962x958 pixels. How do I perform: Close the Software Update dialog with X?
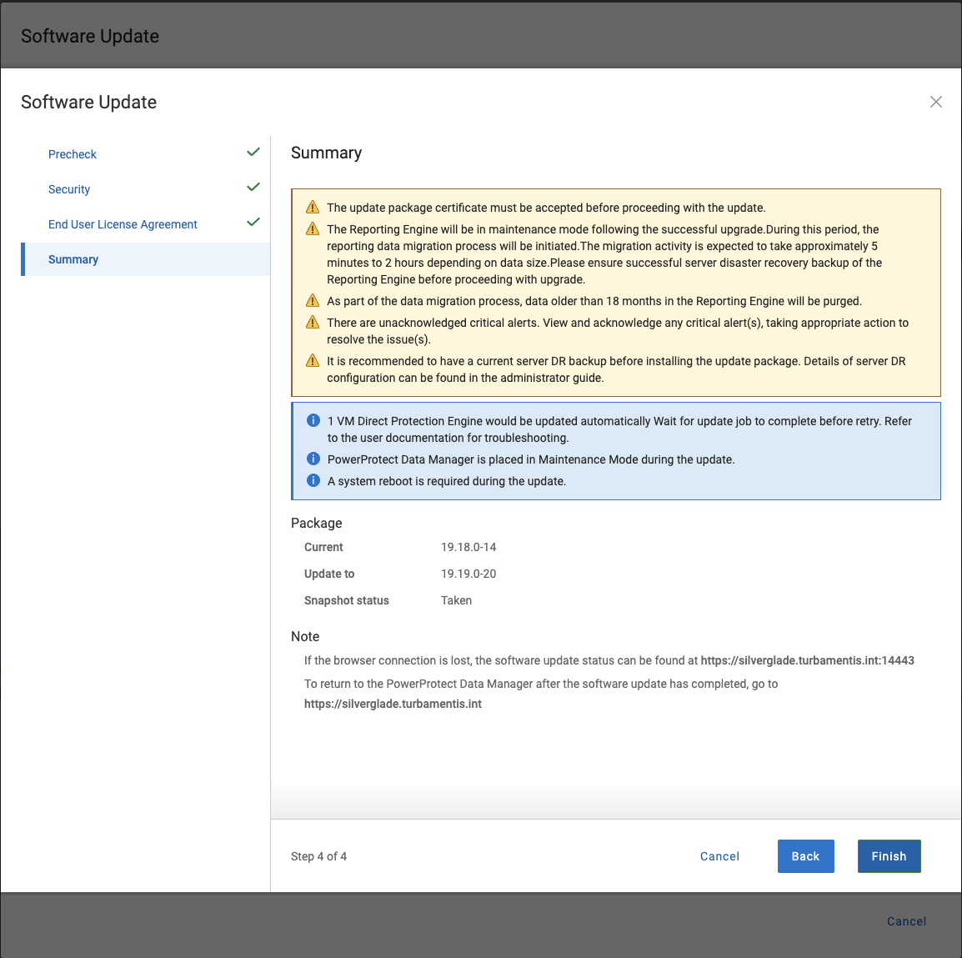point(935,102)
